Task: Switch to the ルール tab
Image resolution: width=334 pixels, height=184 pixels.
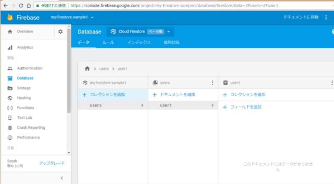Action: coord(108,42)
